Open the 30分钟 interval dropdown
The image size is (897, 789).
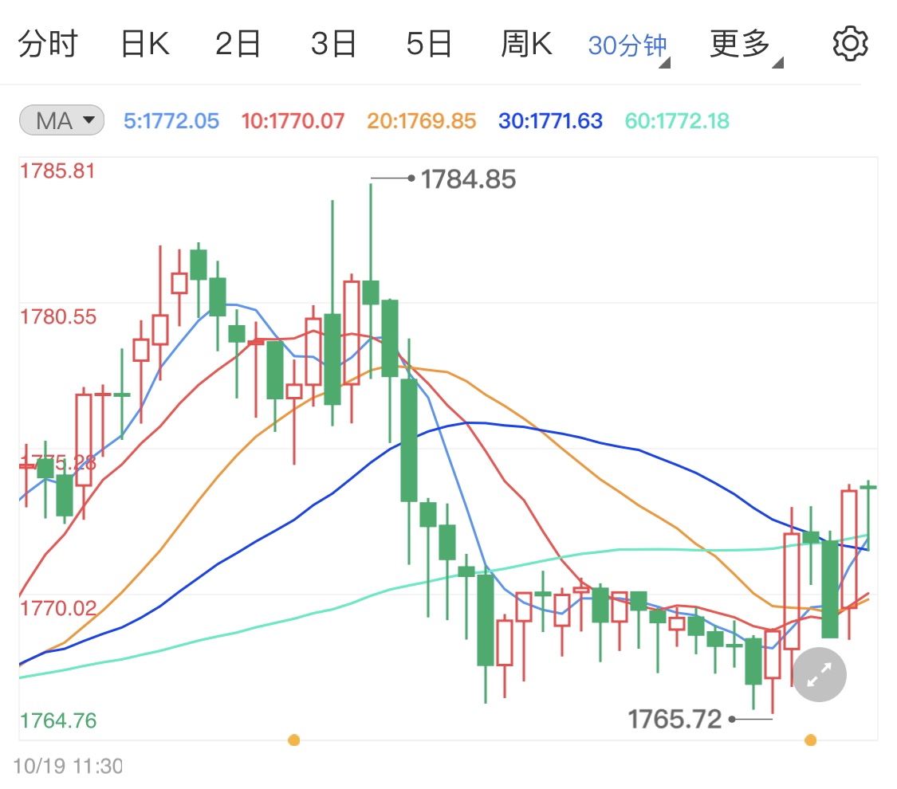click(x=629, y=46)
